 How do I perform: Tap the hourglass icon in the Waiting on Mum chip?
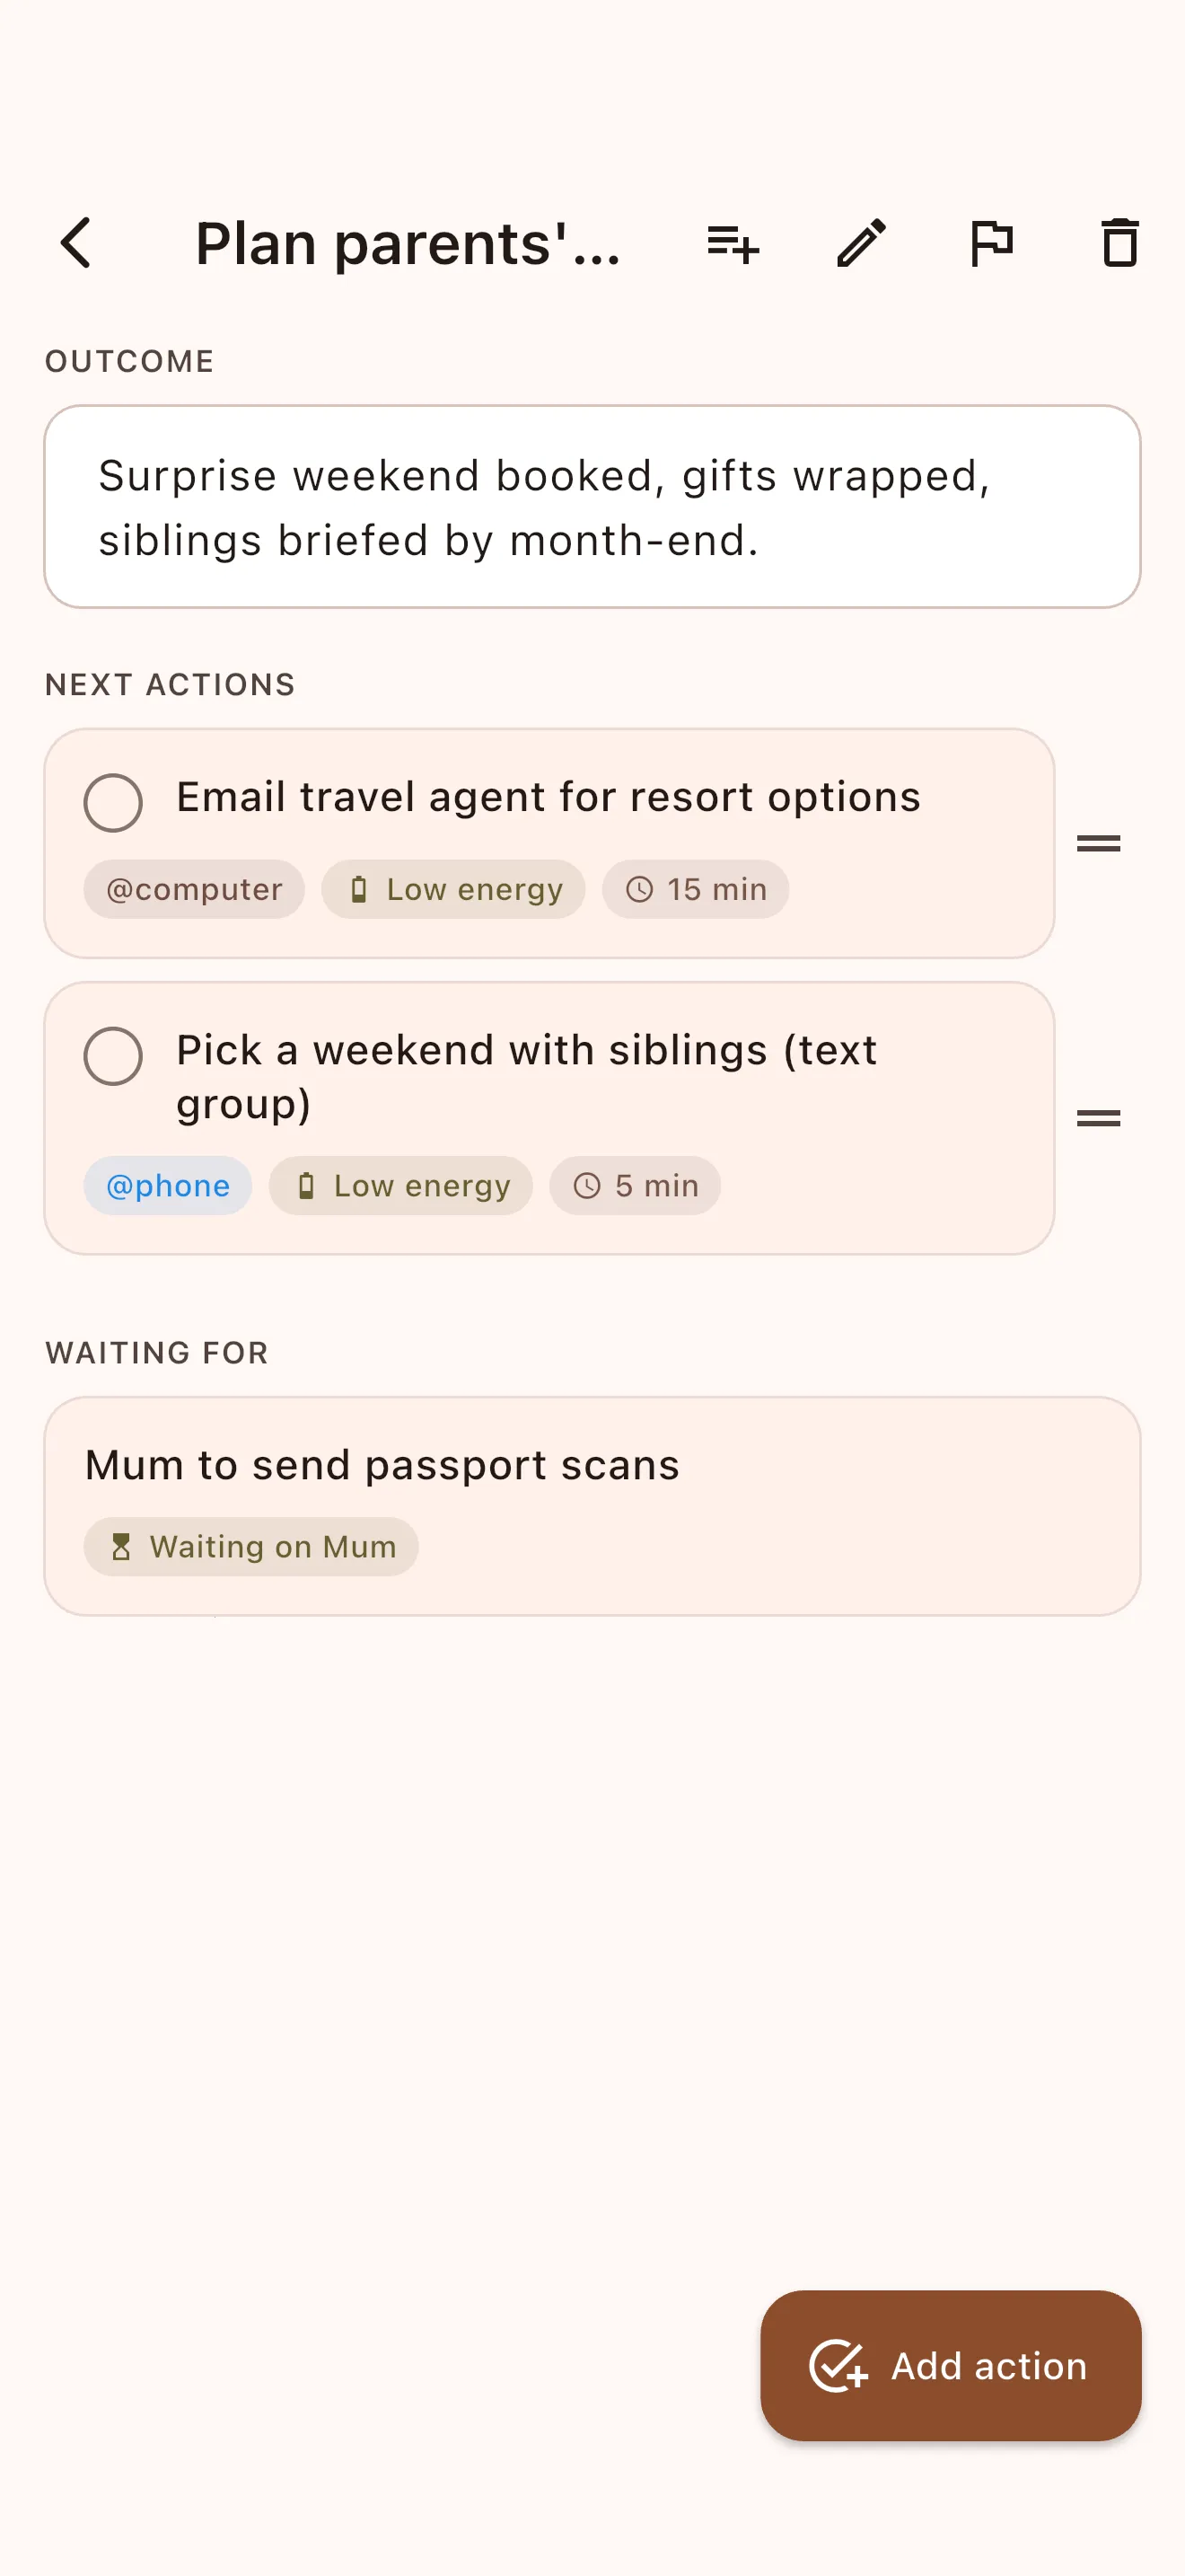pos(121,1547)
